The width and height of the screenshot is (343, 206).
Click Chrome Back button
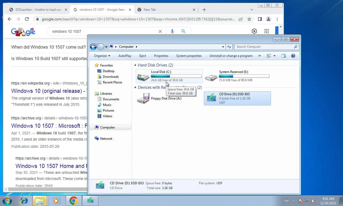pos(10,19)
